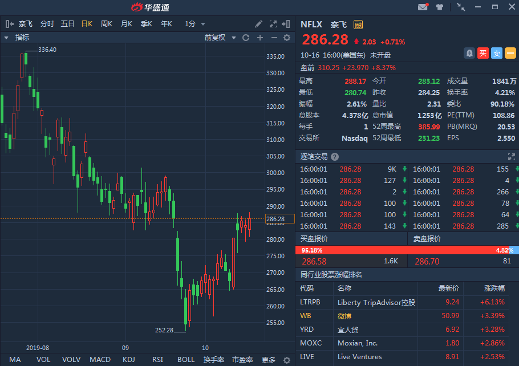The image size is (519, 366).
Task: Collapse the left panel beside 奈飞
Action: pyautogui.click(x=9, y=24)
